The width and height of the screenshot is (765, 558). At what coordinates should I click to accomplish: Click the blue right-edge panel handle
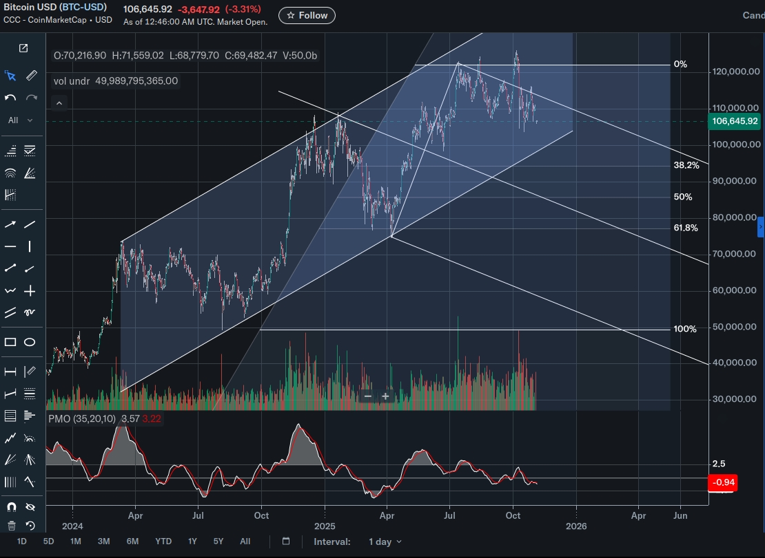[x=761, y=226]
